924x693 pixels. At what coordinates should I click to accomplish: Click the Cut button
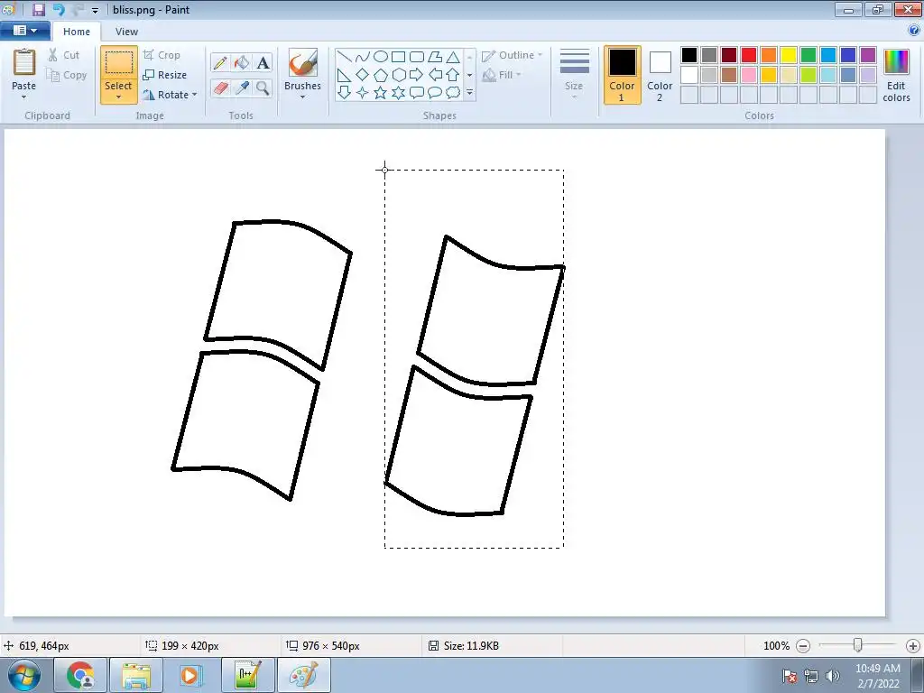(x=64, y=55)
